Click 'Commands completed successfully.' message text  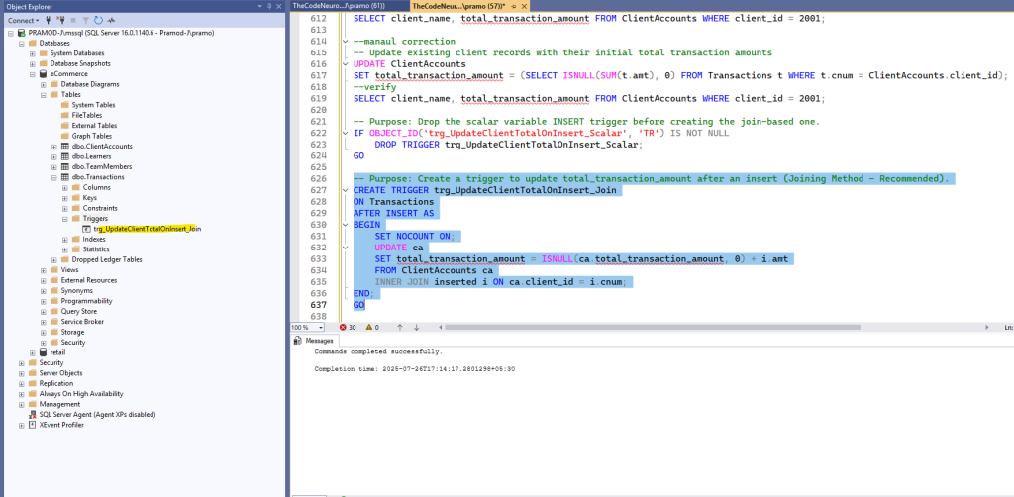point(379,352)
